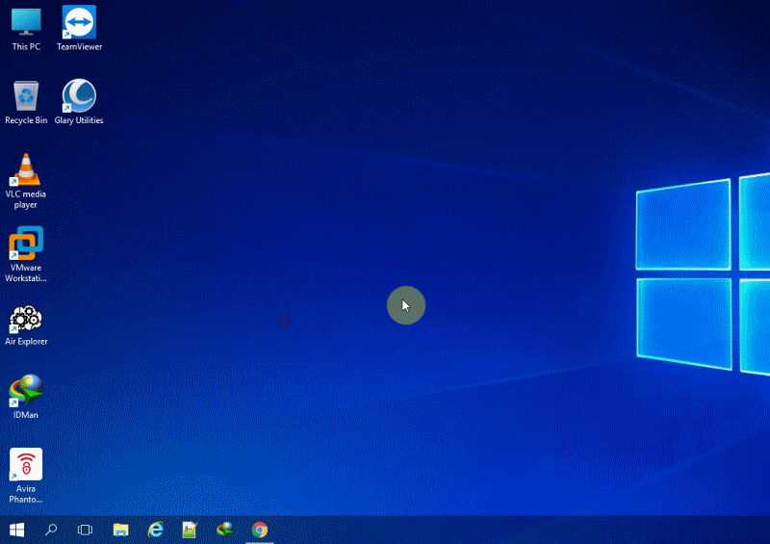Open the Windows Start menu

(16, 530)
